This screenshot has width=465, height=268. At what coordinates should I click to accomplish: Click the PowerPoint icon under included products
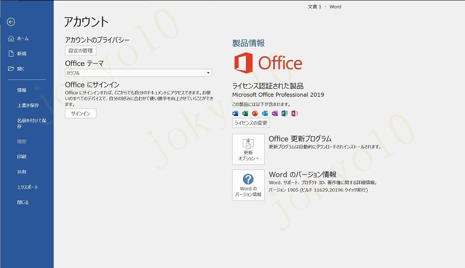(255, 114)
